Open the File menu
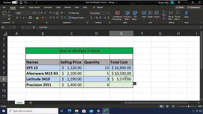The image size is (203, 114). (4, 7)
